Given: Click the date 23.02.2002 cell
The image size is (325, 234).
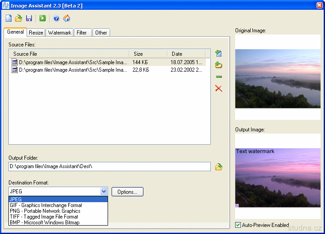Looking at the screenshot, I should (x=186, y=70).
